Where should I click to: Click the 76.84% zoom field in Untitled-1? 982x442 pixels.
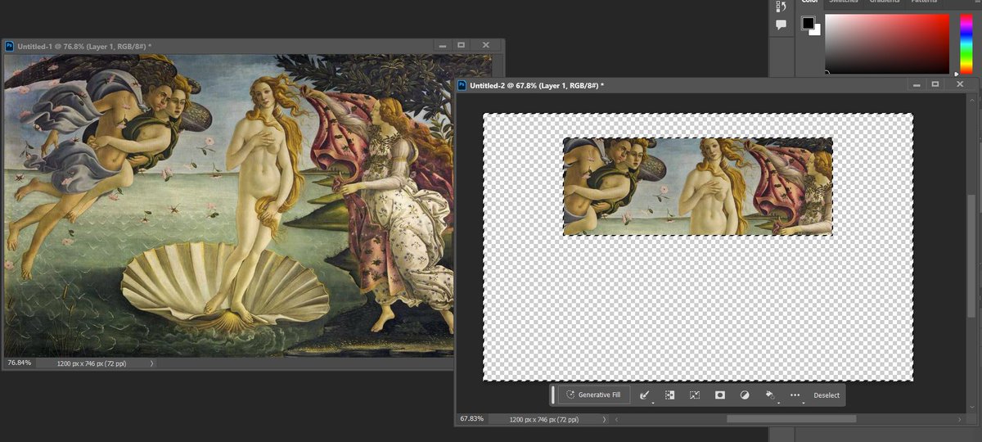[x=20, y=362]
